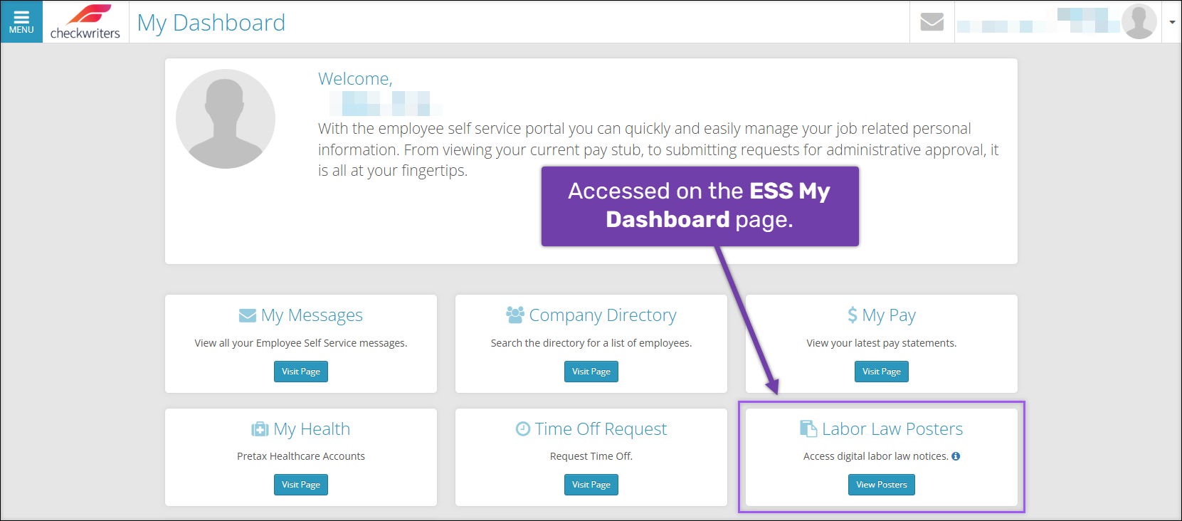Image resolution: width=1182 pixels, height=521 pixels.
Task: Click the Company Directory people icon
Action: click(515, 315)
